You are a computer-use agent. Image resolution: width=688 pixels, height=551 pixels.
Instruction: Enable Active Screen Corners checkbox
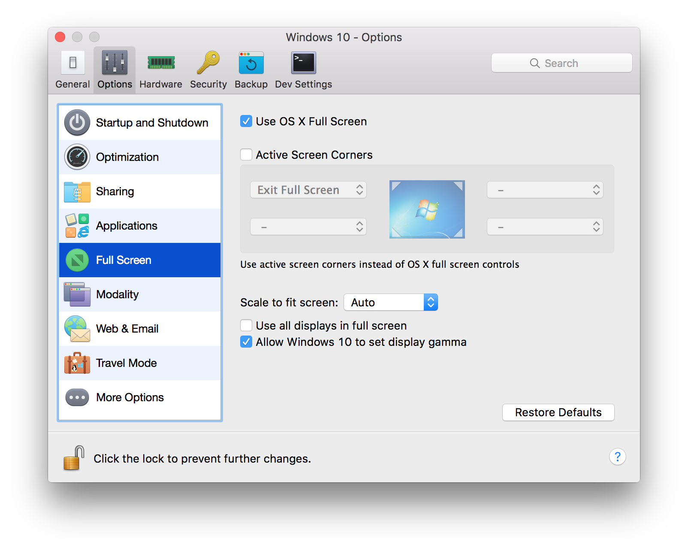[246, 154]
